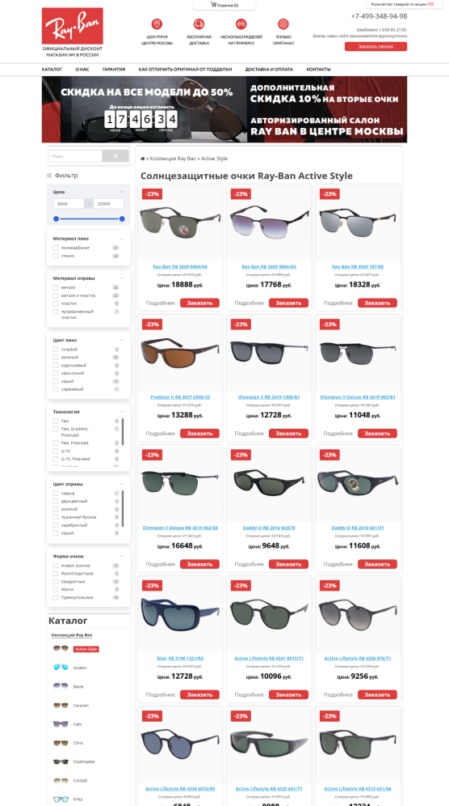Select the Aviator catalog glasses icon
This screenshot has height=806, width=449.
pyautogui.click(x=61, y=667)
